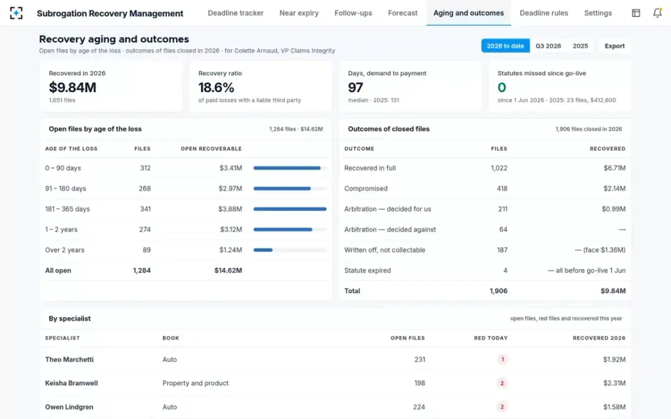The height and width of the screenshot is (419, 671).
Task: Select the Aging and outcomes tab
Action: (x=469, y=13)
